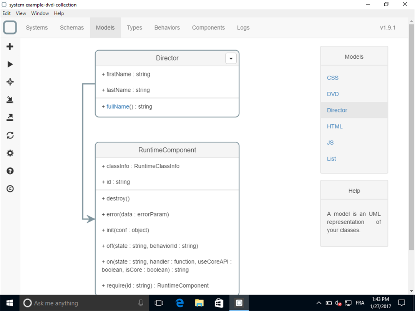The image size is (415, 311).
Task: Select the List model link
Action: [x=331, y=159]
